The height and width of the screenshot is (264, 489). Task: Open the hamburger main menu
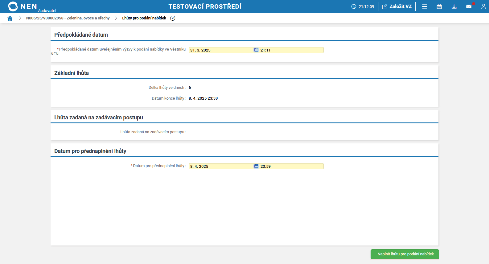coord(425,6)
